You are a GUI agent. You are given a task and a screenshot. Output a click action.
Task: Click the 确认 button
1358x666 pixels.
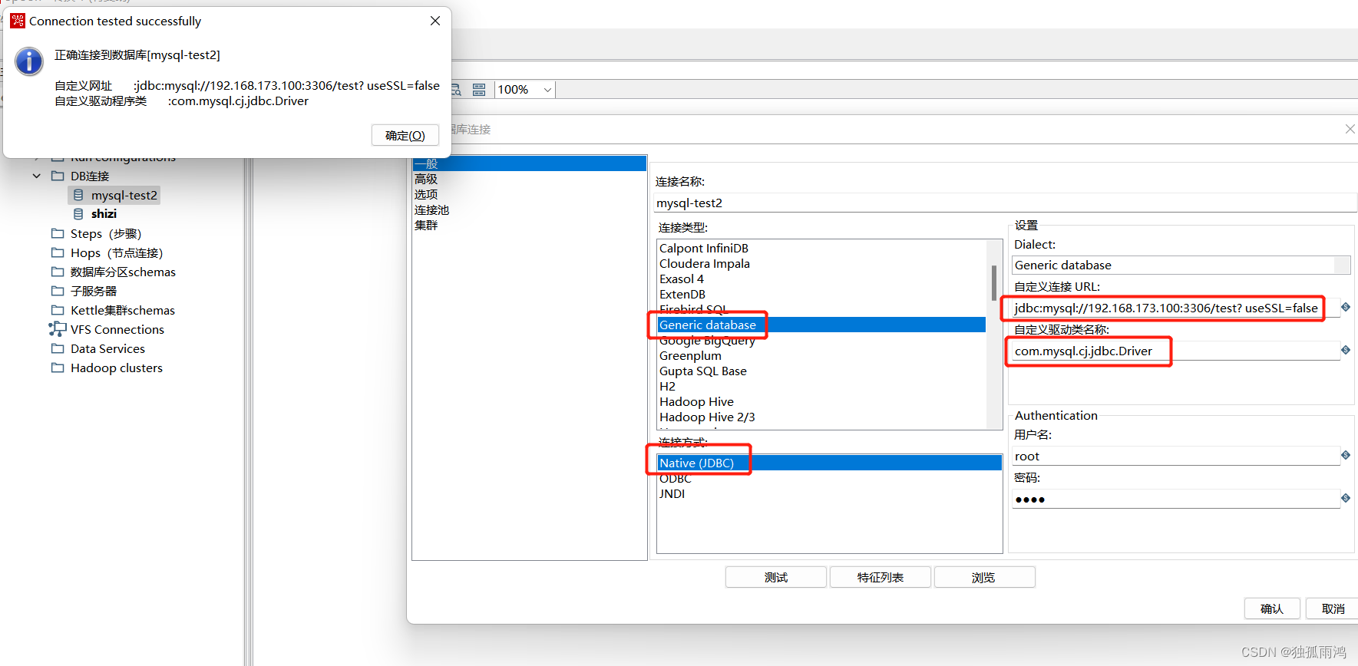[1272, 608]
